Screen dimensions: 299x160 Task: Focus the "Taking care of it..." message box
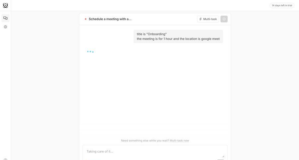click(155, 152)
